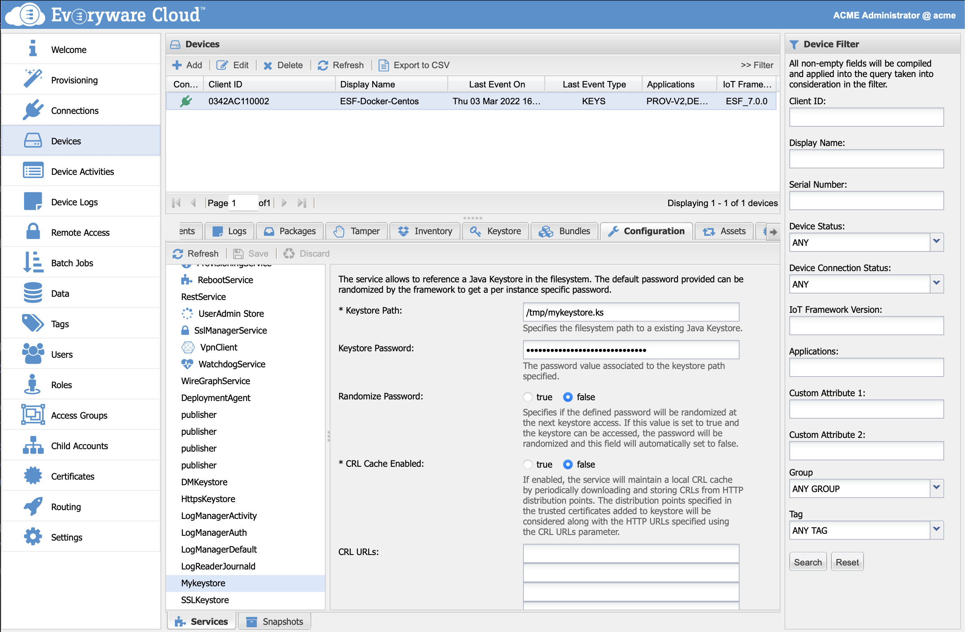The height and width of the screenshot is (632, 965).
Task: Switch to the Bundles tab
Action: point(564,231)
